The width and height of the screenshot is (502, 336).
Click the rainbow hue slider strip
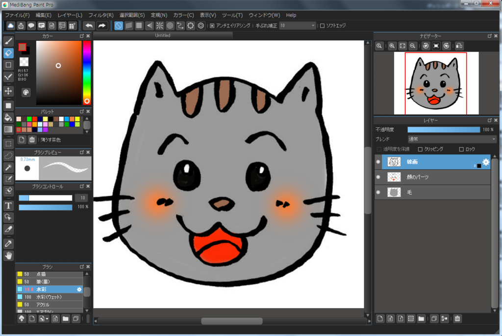click(x=87, y=73)
